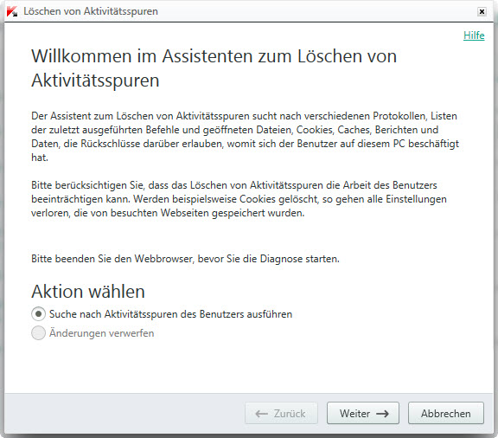Screen dimensions: 498x438
Task: Close the Löschen von Aktivitätsspuren window
Action: pos(482,12)
